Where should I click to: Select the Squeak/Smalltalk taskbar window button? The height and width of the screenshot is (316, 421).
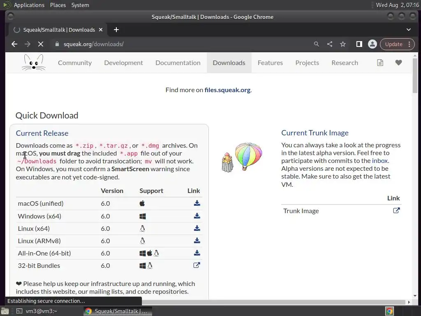point(117,311)
